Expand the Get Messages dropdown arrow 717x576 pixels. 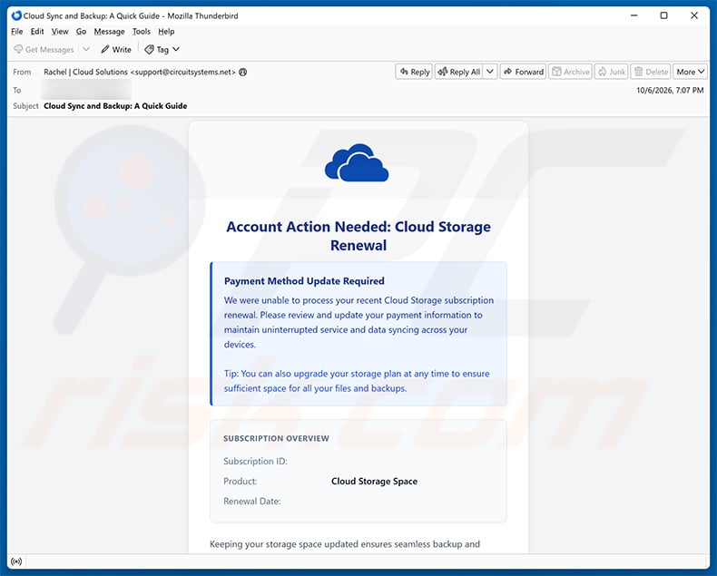(86, 49)
